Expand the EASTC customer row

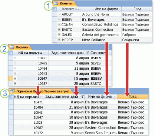[59, 29]
